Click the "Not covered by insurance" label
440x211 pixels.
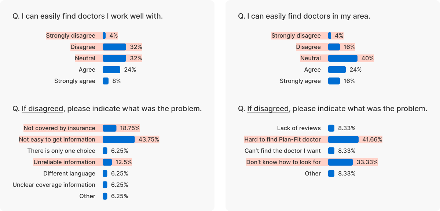pos(59,128)
